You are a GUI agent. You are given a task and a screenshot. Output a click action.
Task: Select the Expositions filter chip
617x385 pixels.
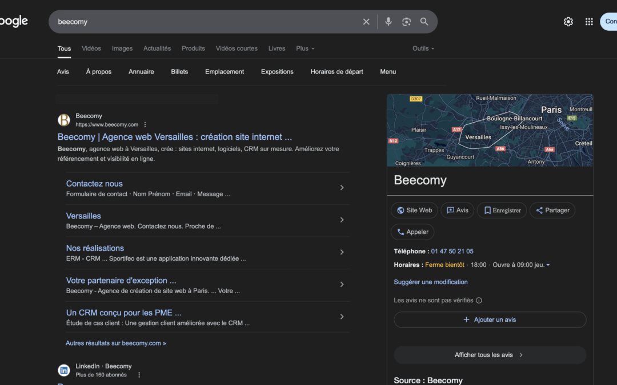(x=277, y=71)
